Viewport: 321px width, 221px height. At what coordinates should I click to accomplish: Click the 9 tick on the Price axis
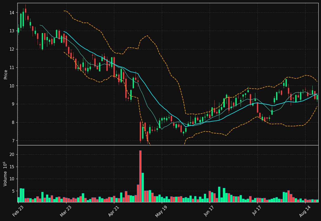(x=13, y=104)
